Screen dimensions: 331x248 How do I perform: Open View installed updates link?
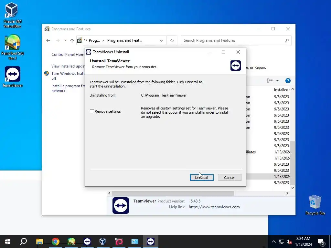[68, 66]
